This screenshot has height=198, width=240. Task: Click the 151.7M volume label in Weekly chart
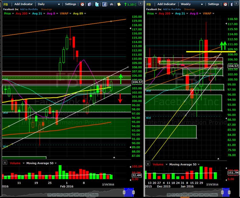tap(233, 173)
